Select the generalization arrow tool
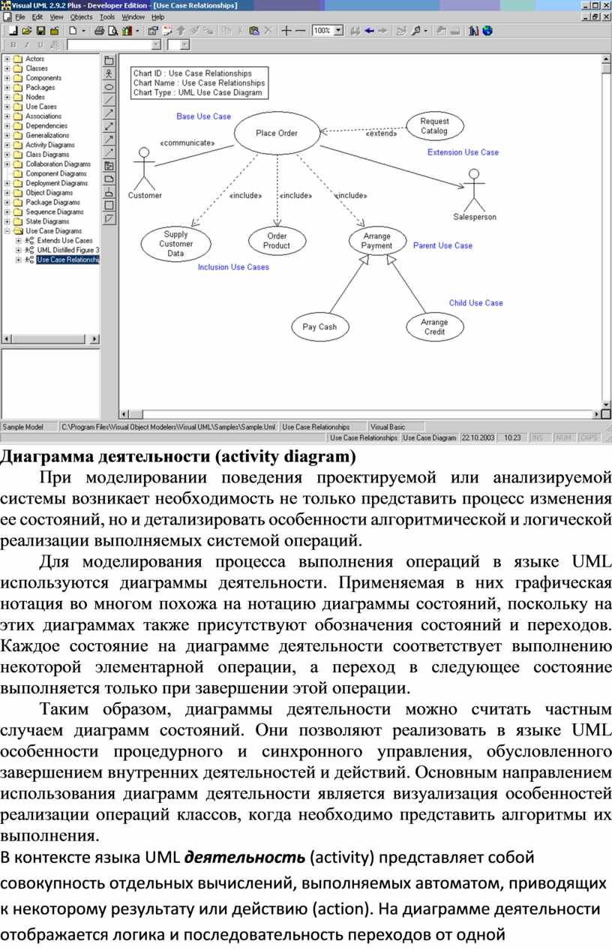The width and height of the screenshot is (612, 950). [109, 140]
